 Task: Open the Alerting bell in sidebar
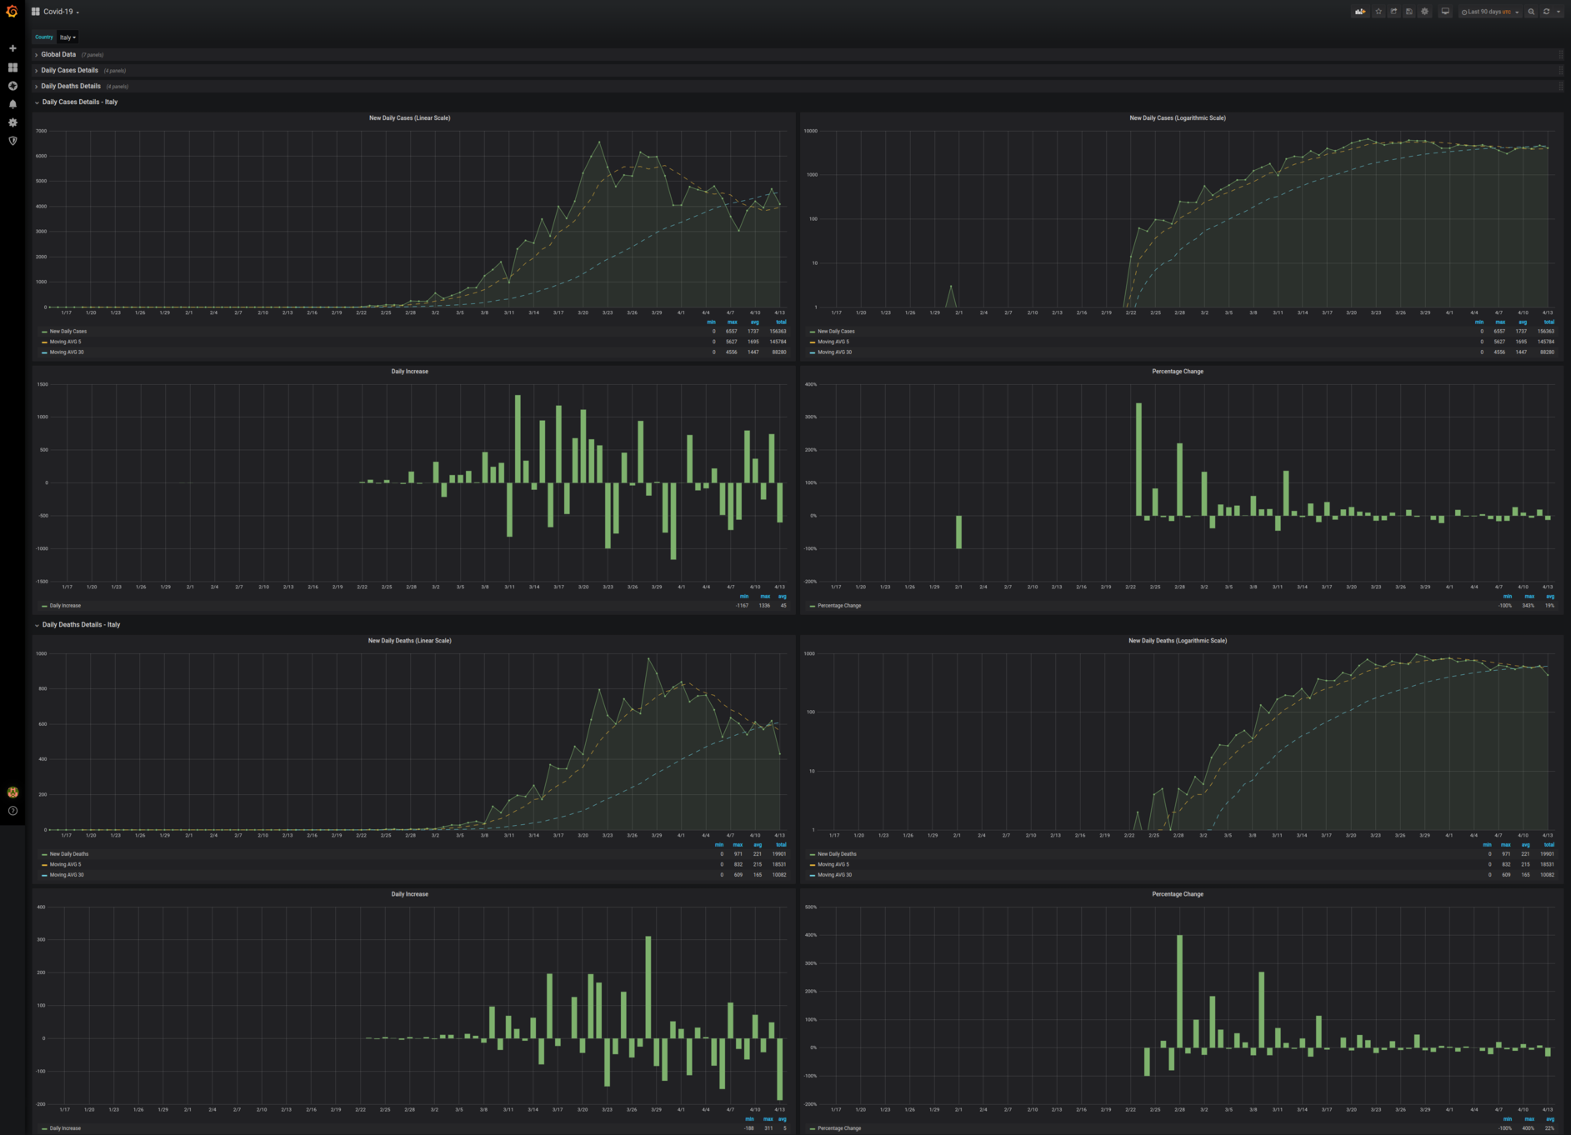[x=13, y=104]
